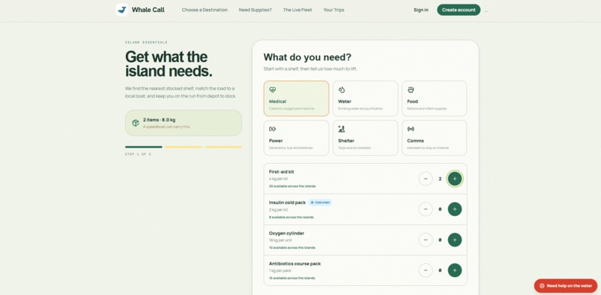The height and width of the screenshot is (295, 601).
Task: Click the first progress step bar
Action: [143, 147]
